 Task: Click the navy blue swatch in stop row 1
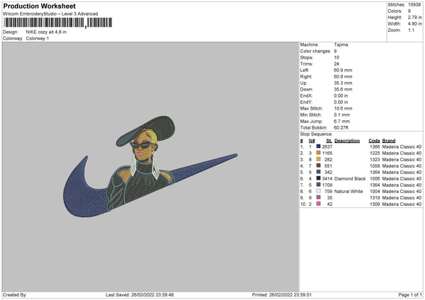[318, 146]
